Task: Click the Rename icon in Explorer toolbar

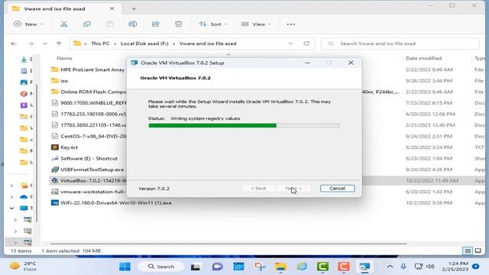Action: [x=132, y=24]
